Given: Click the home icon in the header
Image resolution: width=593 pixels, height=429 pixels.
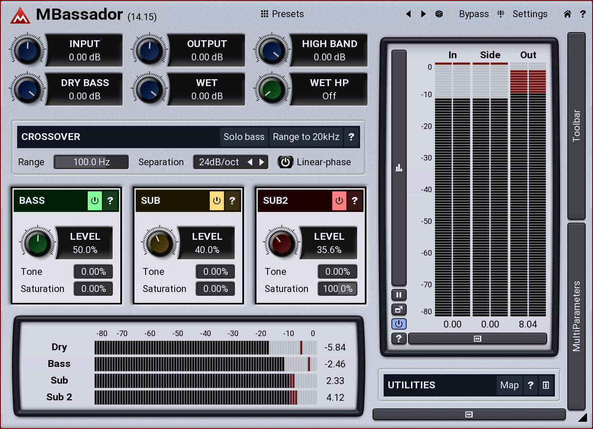Looking at the screenshot, I should (567, 14).
